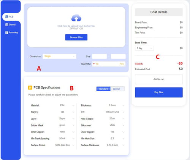Click the Buy Now button

pos(159,92)
